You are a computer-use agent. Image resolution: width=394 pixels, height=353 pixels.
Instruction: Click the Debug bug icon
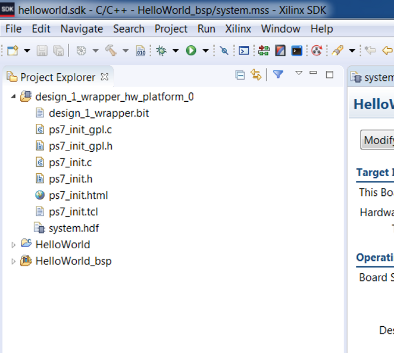click(x=161, y=51)
